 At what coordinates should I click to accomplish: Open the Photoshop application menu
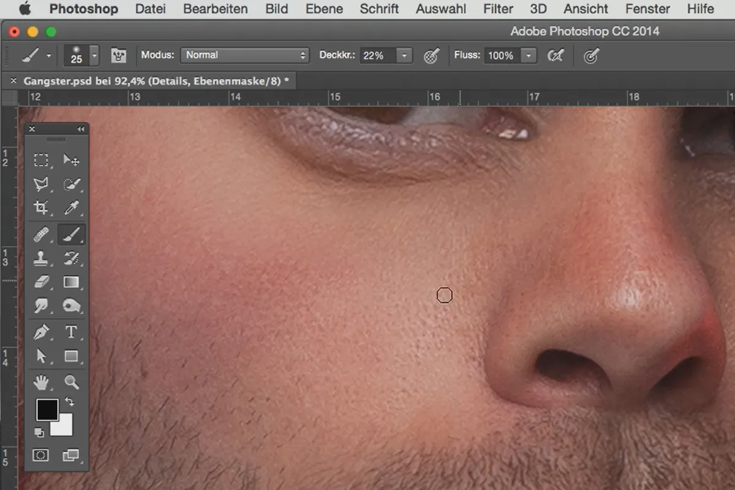coord(84,9)
